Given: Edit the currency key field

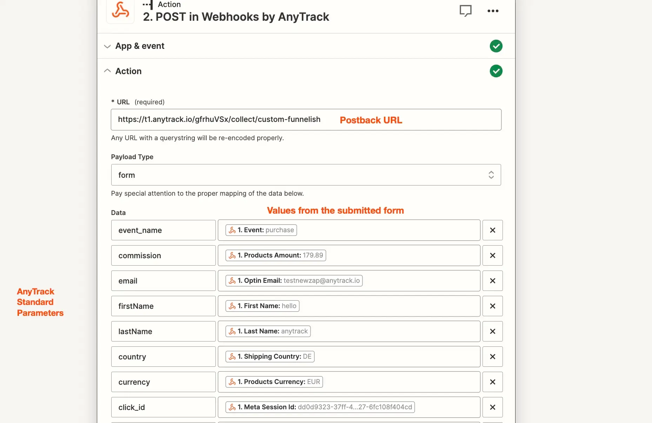Looking at the screenshot, I should pos(163,382).
